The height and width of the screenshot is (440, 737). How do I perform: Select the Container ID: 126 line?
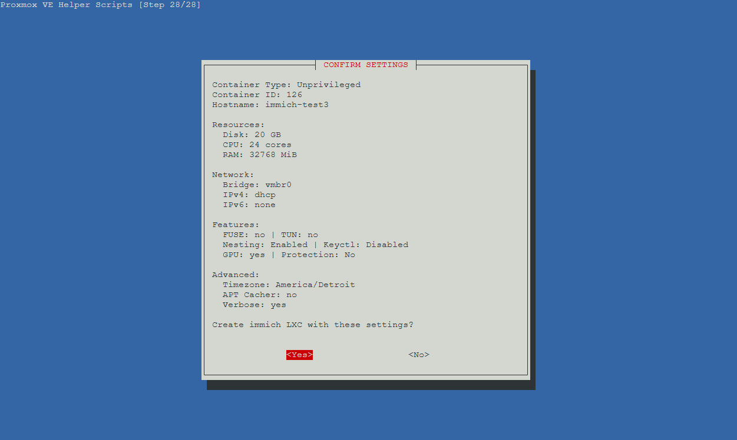point(257,95)
